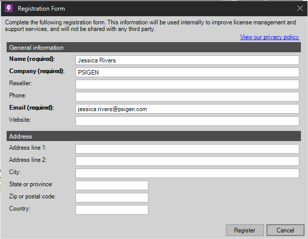The image size is (308, 239).
Task: Click the Registration Form title text
Action: pos(41,9)
